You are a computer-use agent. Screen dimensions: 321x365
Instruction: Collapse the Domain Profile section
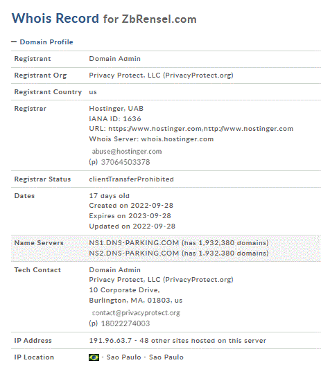(x=46, y=42)
